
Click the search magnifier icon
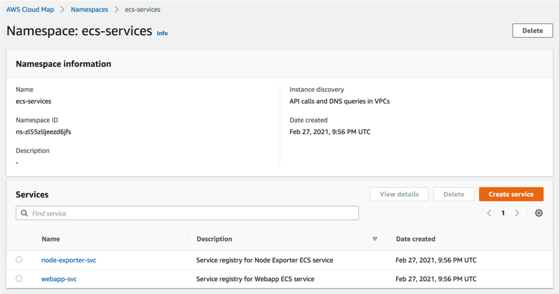click(24, 213)
